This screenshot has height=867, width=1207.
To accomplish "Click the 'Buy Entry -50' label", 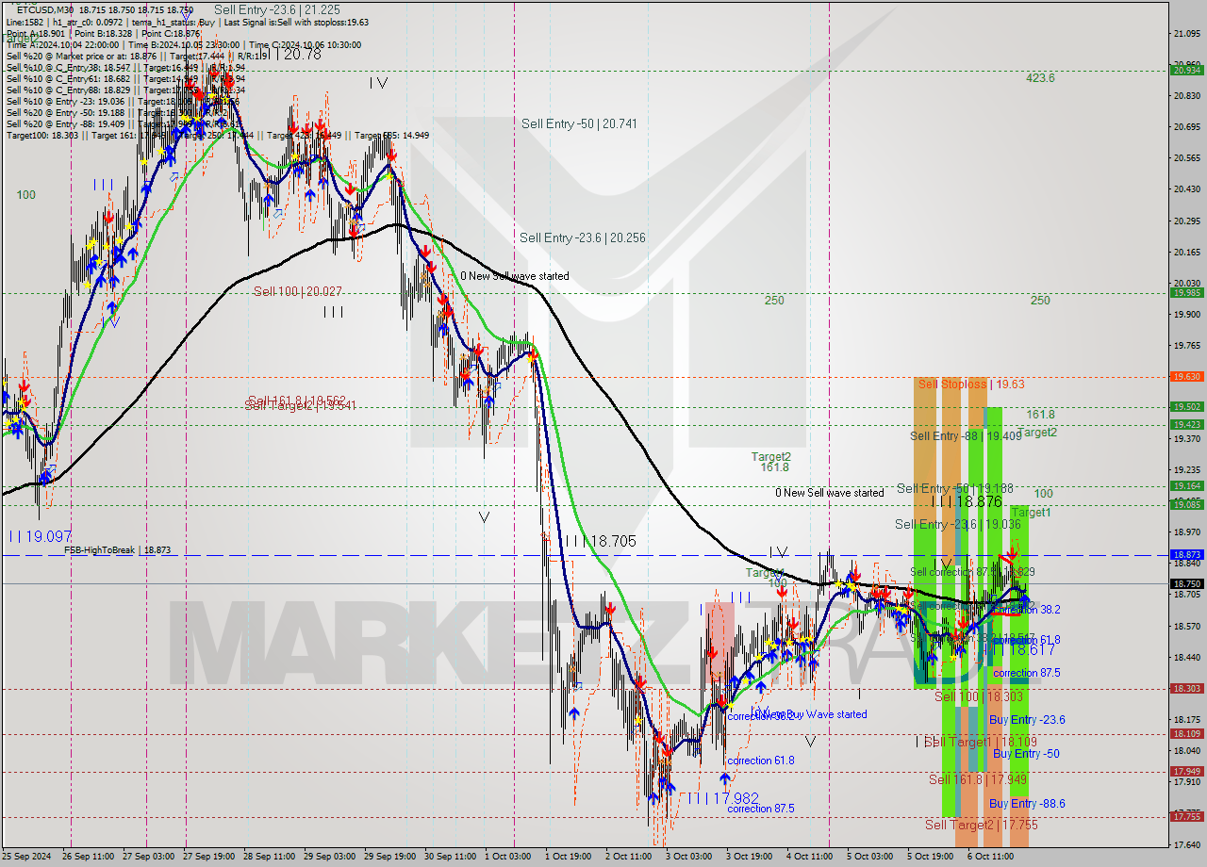I will (1026, 754).
